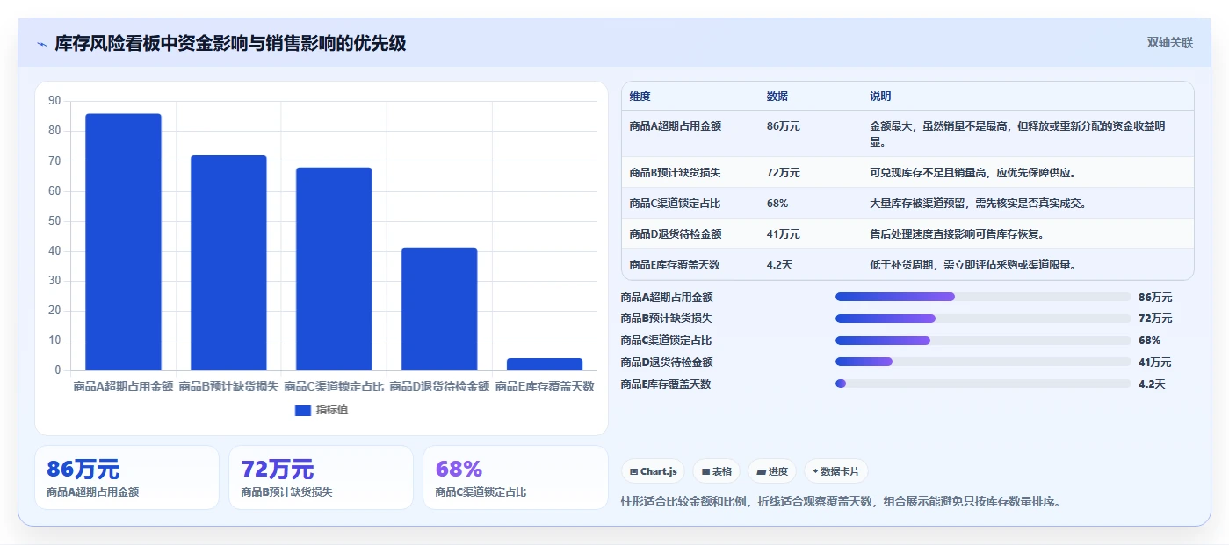Select the 进度 chip
The width and height of the screenshot is (1229, 545).
tap(772, 471)
